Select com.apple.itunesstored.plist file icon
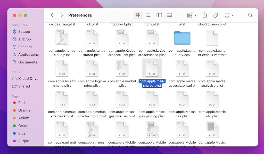Viewport: 264px width, 154px height. coord(92,38)
